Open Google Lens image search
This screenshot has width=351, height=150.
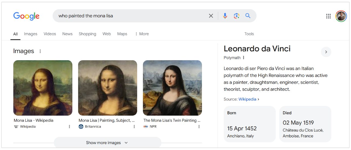pos(237,16)
